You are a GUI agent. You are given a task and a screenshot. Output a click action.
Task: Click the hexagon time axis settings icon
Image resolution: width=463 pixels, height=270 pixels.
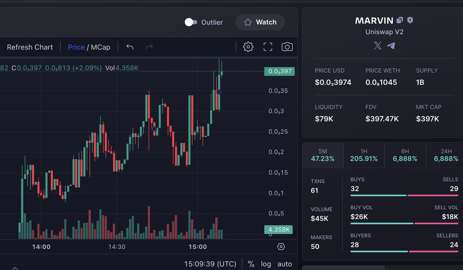pyautogui.click(x=281, y=247)
